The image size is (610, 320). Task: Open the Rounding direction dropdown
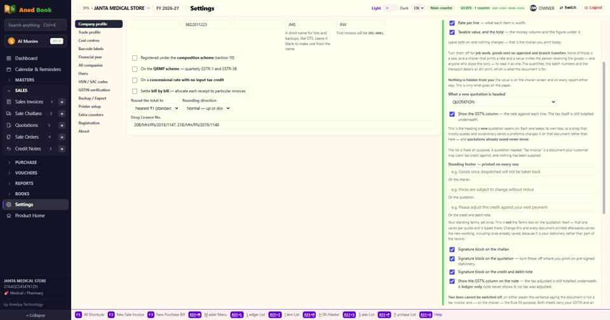pos(207,109)
